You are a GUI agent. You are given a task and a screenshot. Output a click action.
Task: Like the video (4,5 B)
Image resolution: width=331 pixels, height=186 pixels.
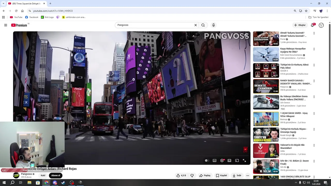(x=181, y=175)
